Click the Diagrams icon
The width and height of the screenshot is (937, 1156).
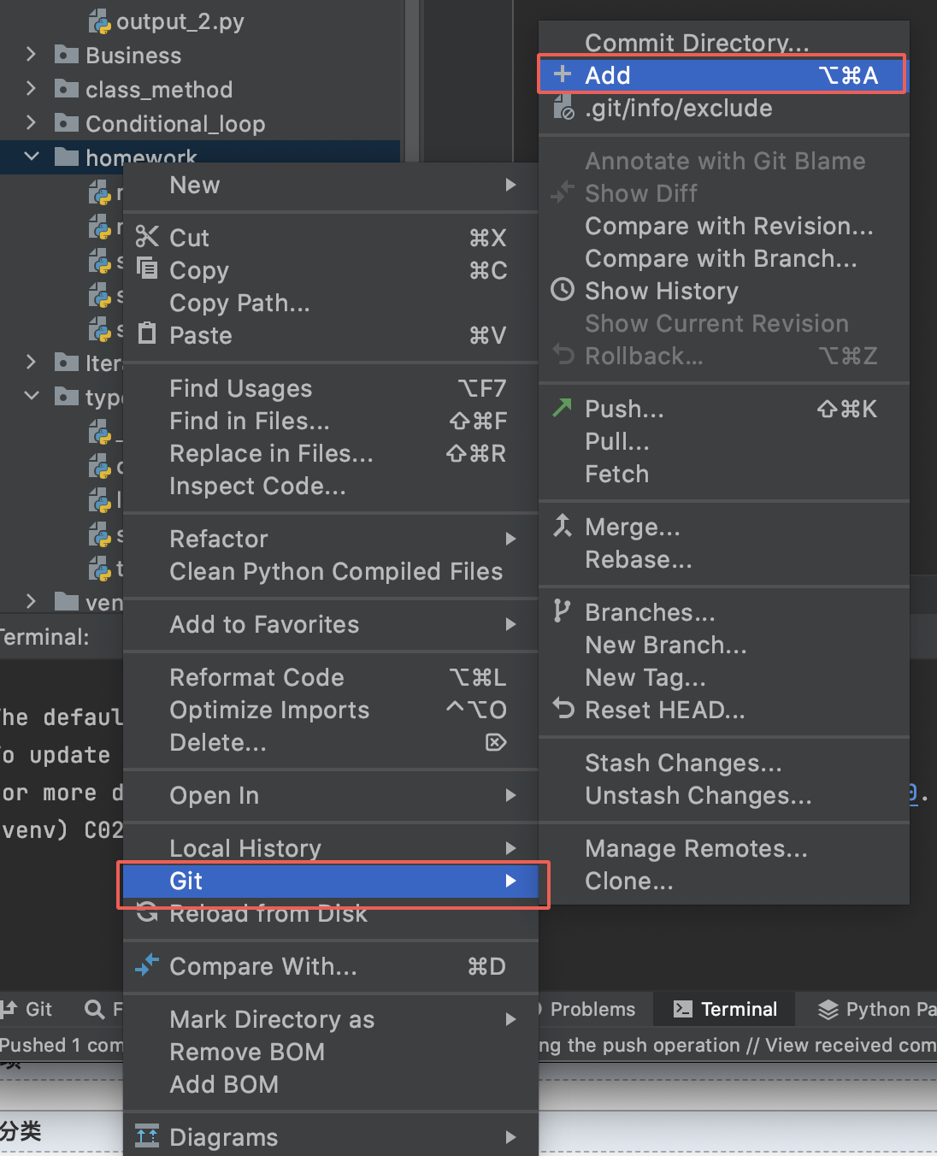click(147, 1136)
